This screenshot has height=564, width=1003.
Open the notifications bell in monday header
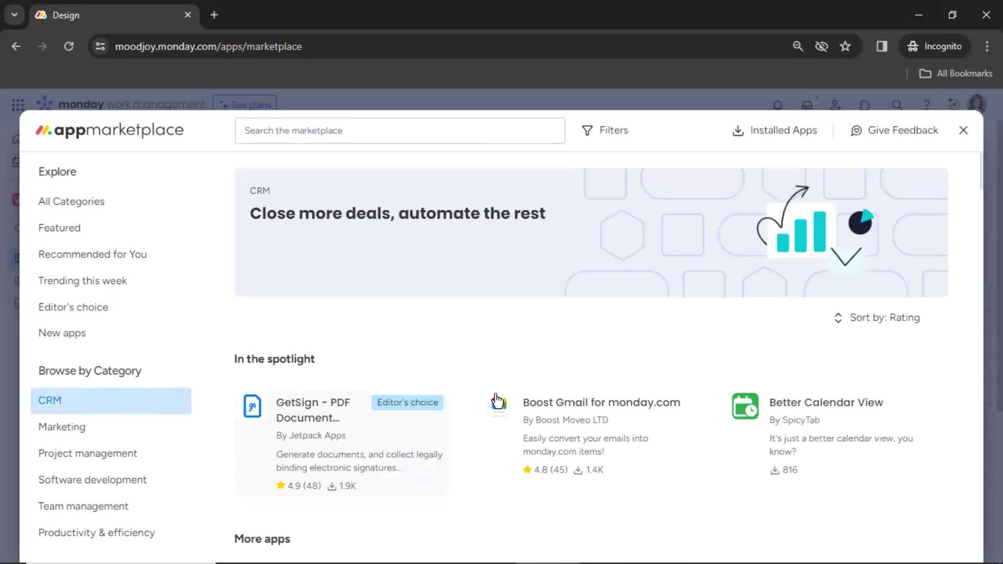(x=778, y=105)
